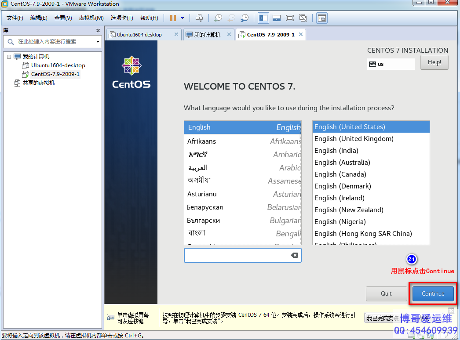Click Send Ctrl+Alt+Del toolbar icon
Image resolution: width=460 pixels, height=340 pixels.
click(x=199, y=18)
